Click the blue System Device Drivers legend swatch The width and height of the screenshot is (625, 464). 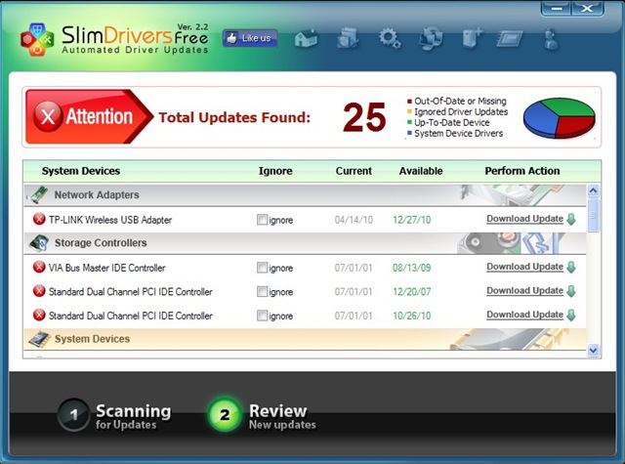[x=409, y=133]
